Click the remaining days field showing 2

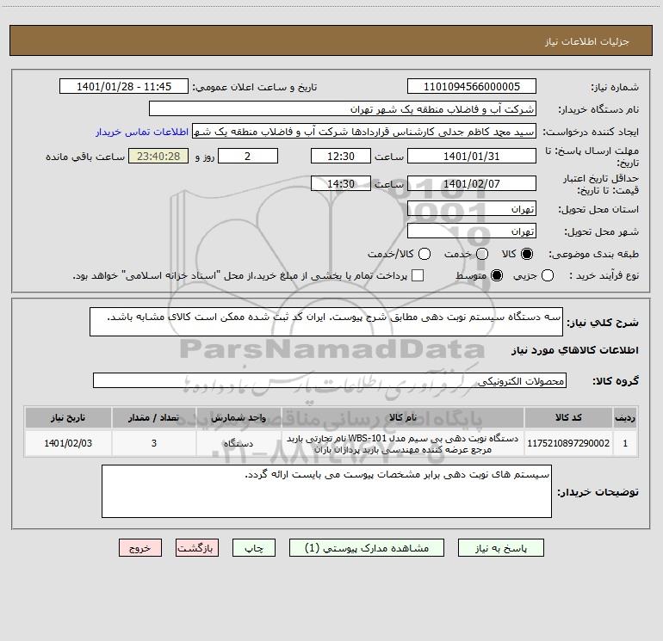coord(248,156)
